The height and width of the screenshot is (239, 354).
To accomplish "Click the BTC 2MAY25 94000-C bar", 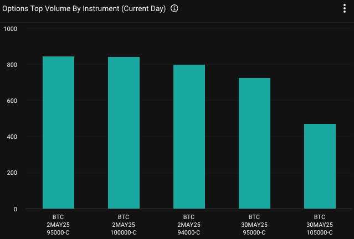I will (x=189, y=137).
